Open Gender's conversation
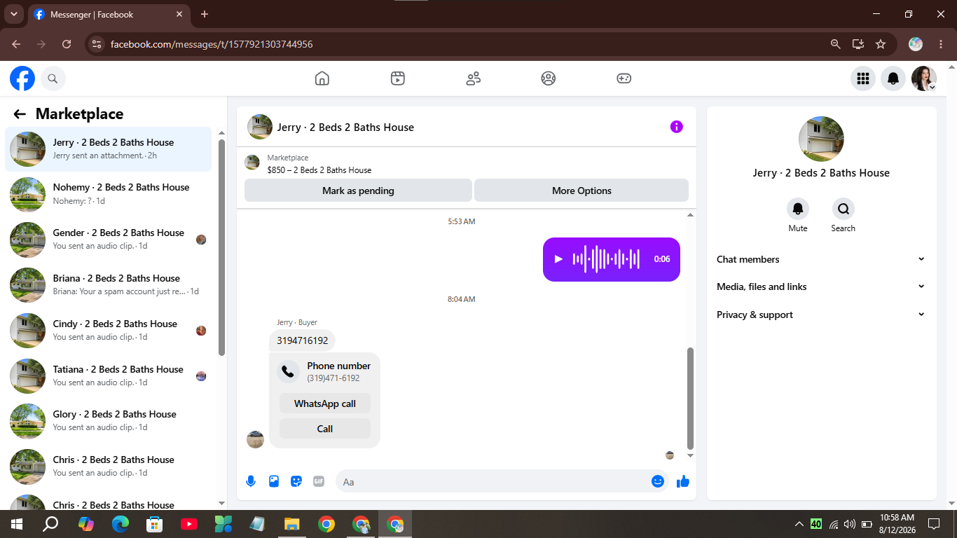Viewport: 957px width, 538px height. (109, 240)
